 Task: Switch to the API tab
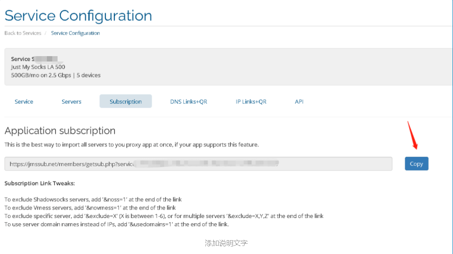pos(299,102)
